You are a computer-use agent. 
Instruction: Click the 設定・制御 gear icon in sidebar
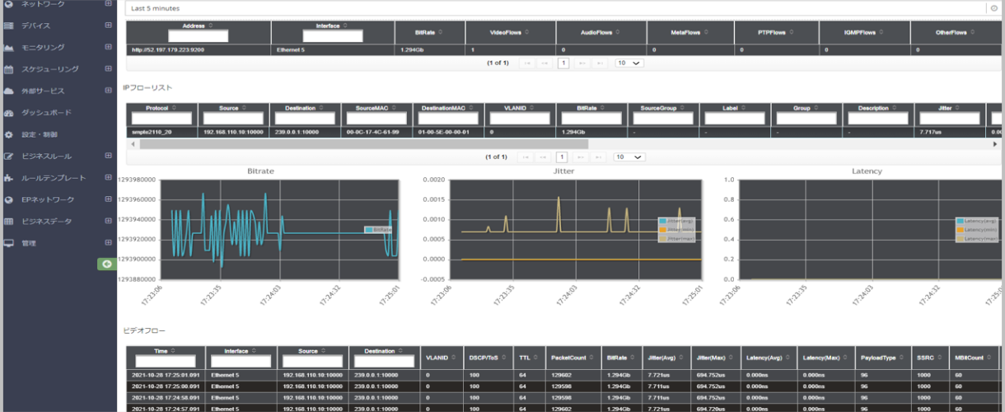[8, 134]
